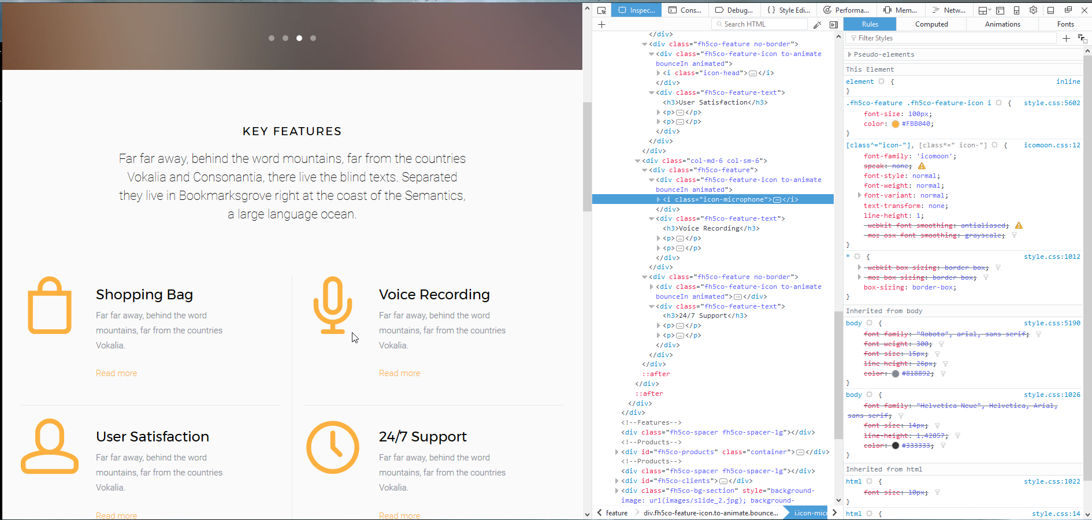The image size is (1092, 520).
Task: Toggle responsive design mode icon
Action: [x=1017, y=10]
